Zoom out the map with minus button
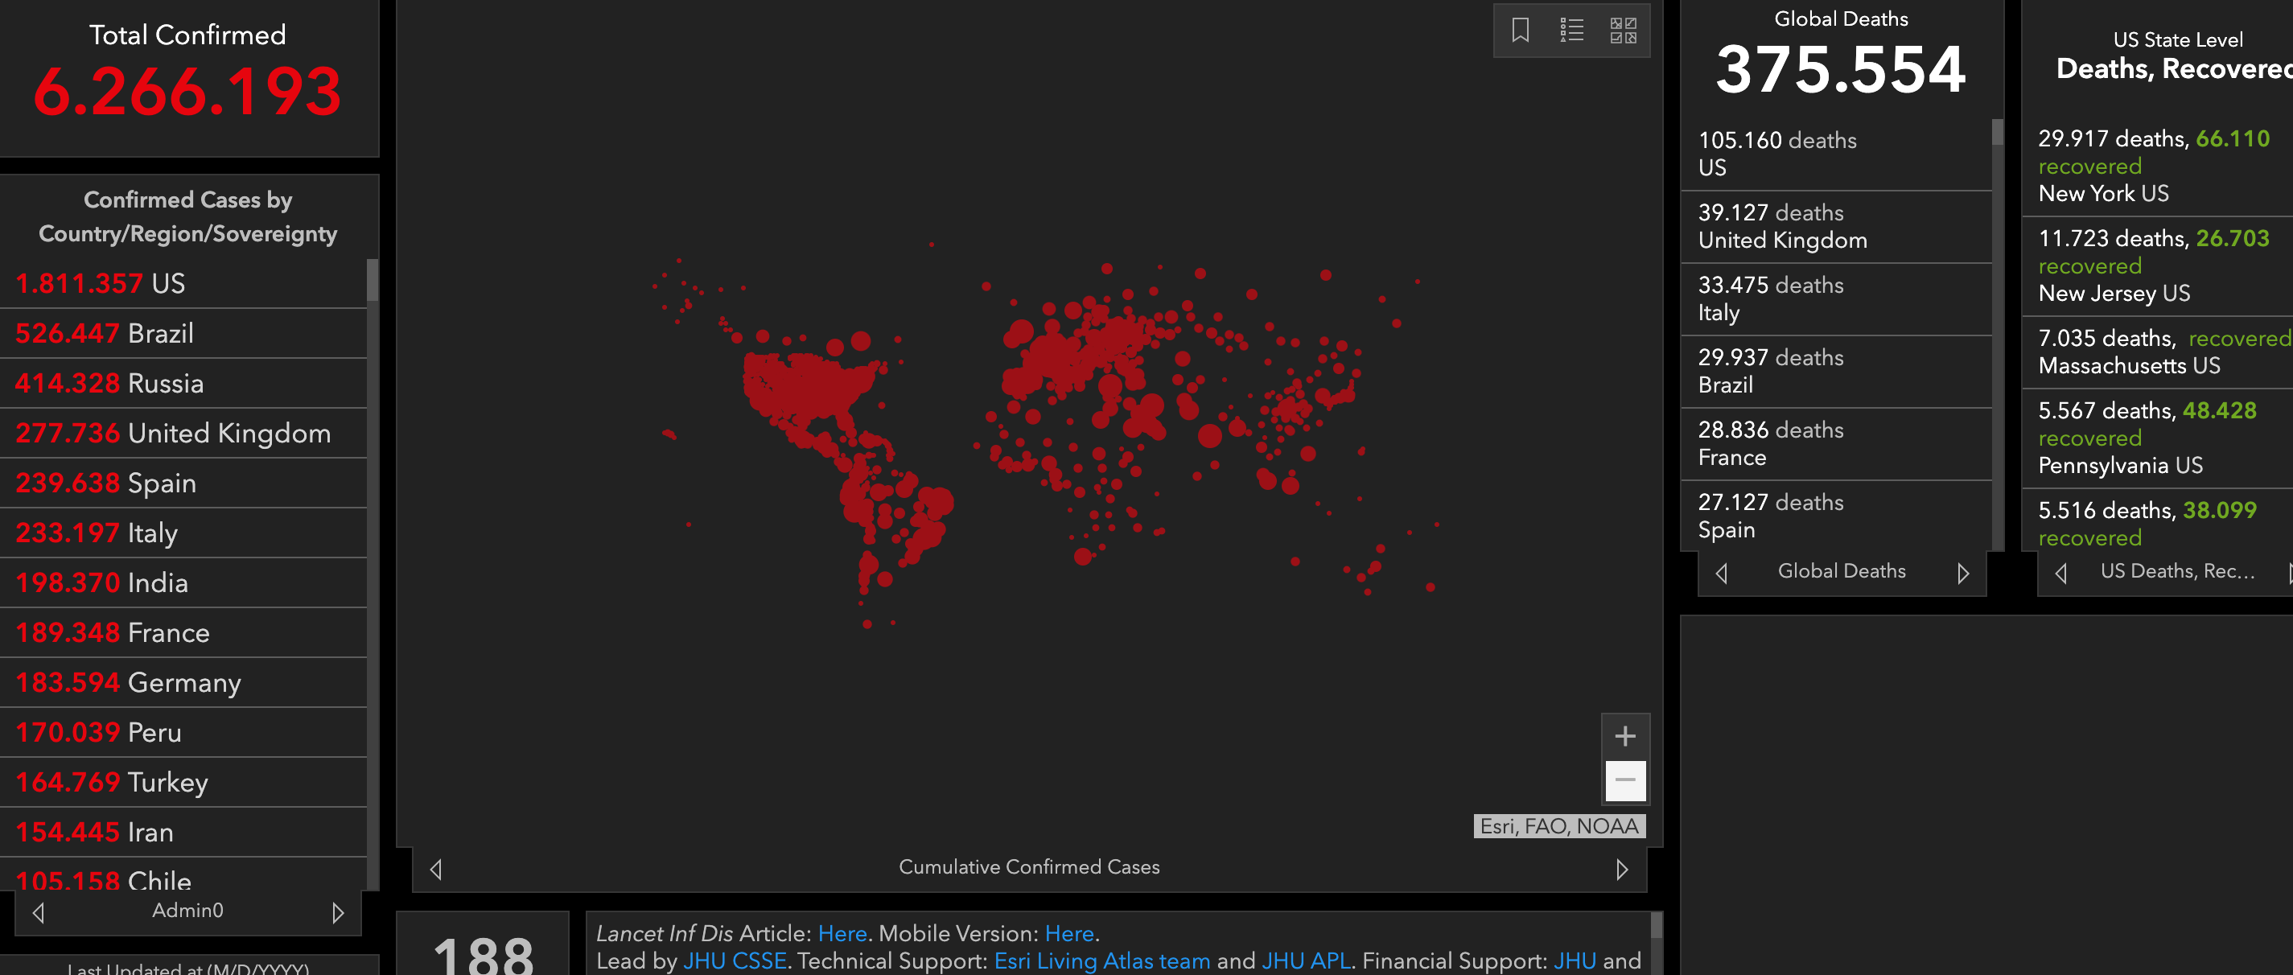This screenshot has width=2293, height=975. pos(1624,780)
